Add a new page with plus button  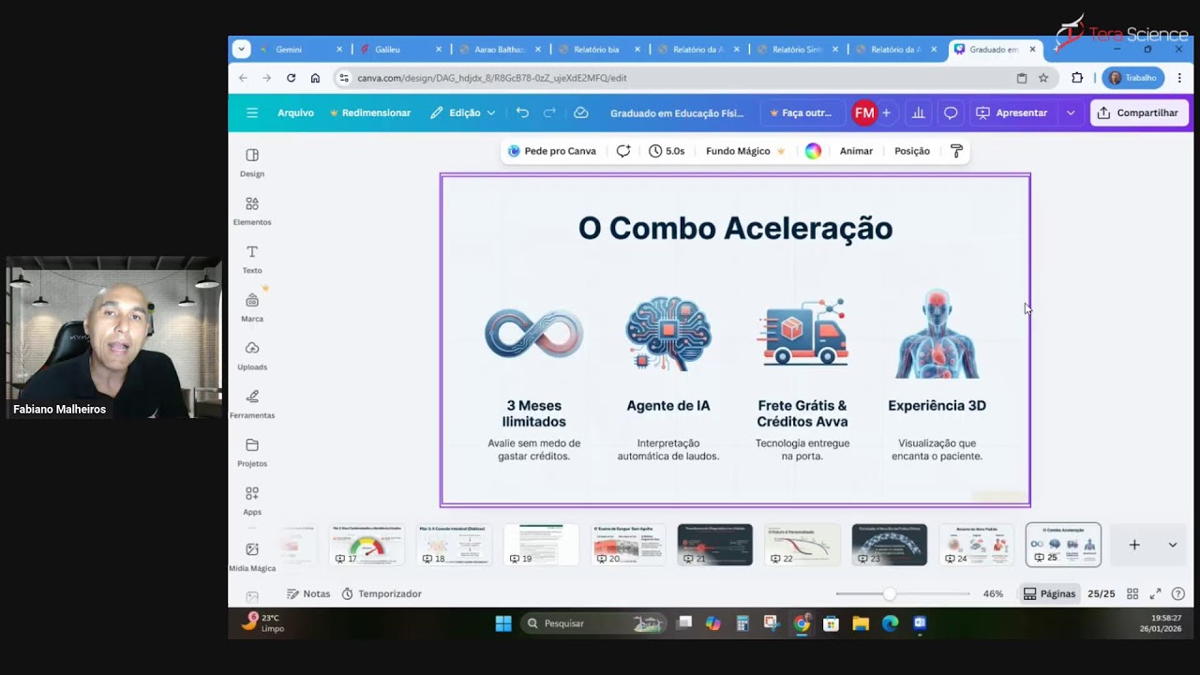tap(1134, 545)
